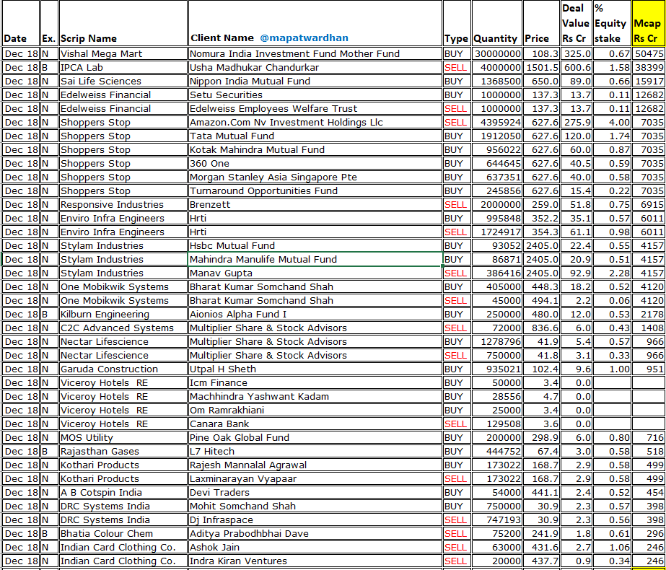
Task: Select the Responsive Industries cell
Action: point(123,205)
